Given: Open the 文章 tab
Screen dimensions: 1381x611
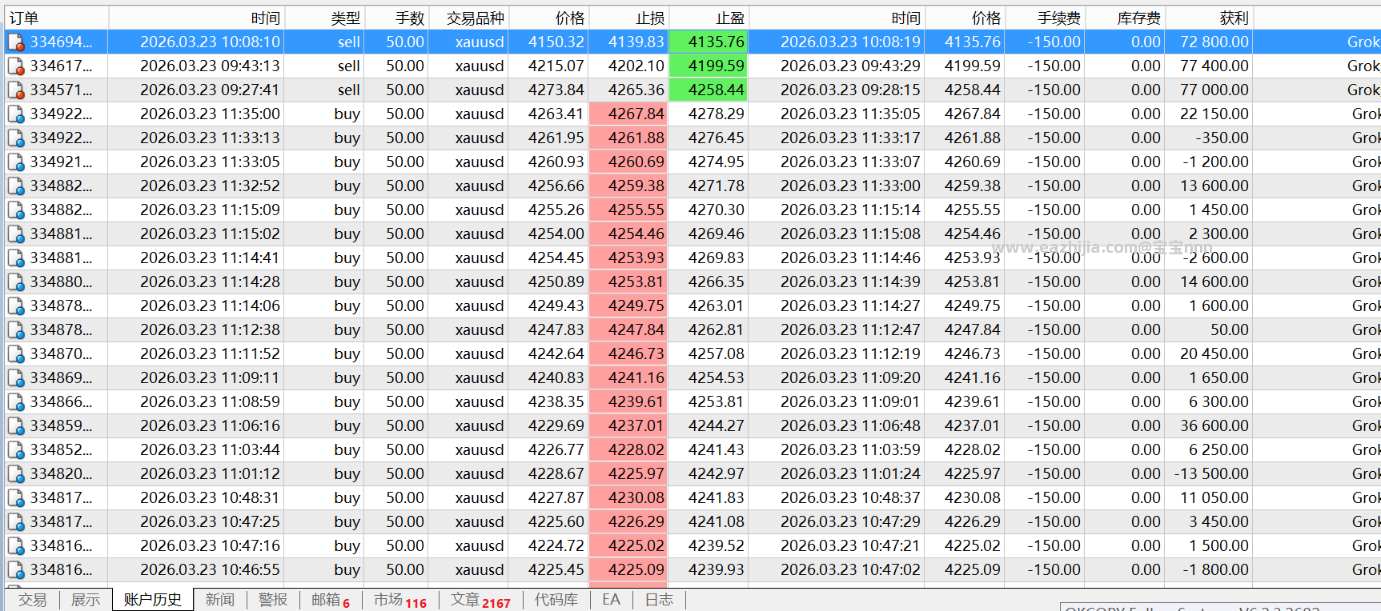Looking at the screenshot, I should pos(480,600).
